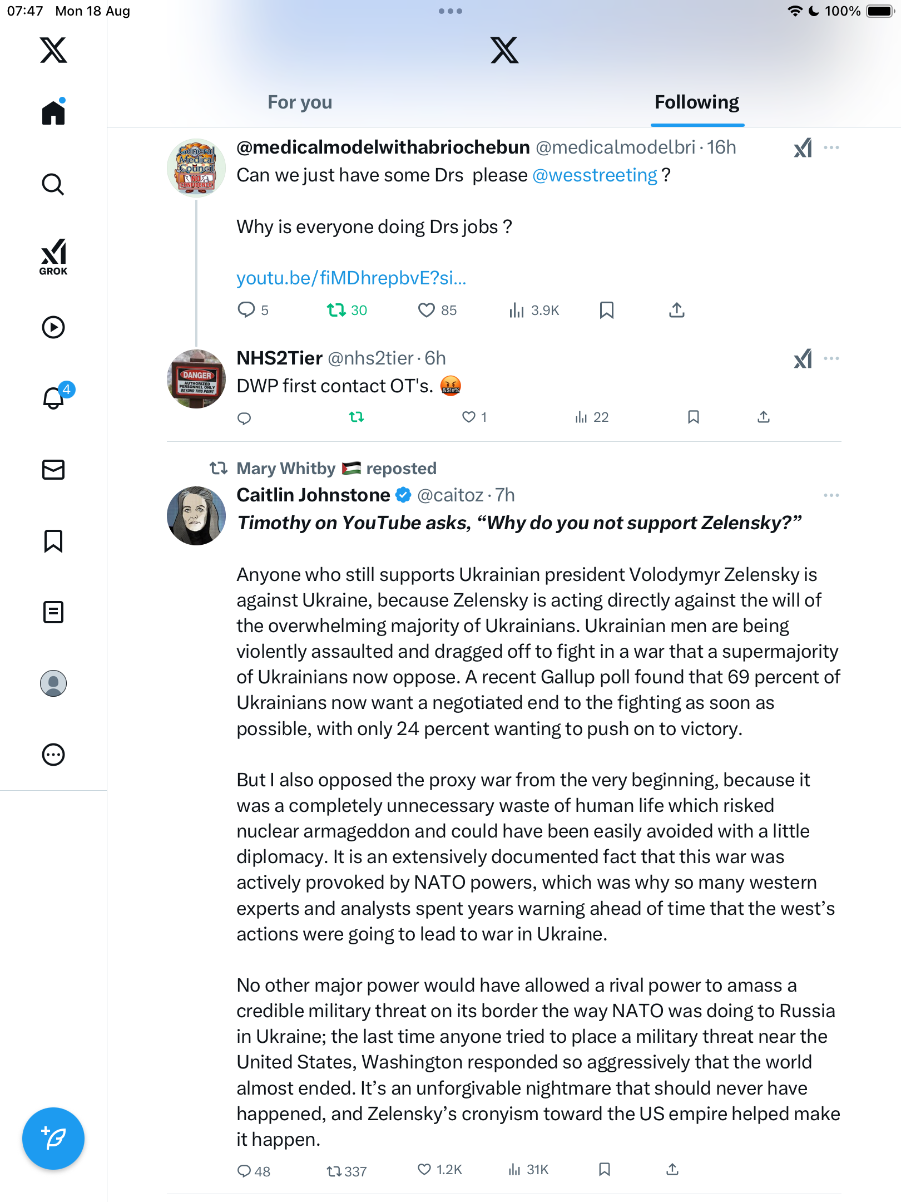Open more options on Caitlin Johnstone's post
This screenshot has width=901, height=1202.
point(831,495)
